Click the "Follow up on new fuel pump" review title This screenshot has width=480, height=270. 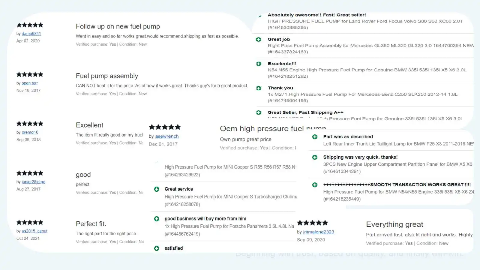coord(118,26)
